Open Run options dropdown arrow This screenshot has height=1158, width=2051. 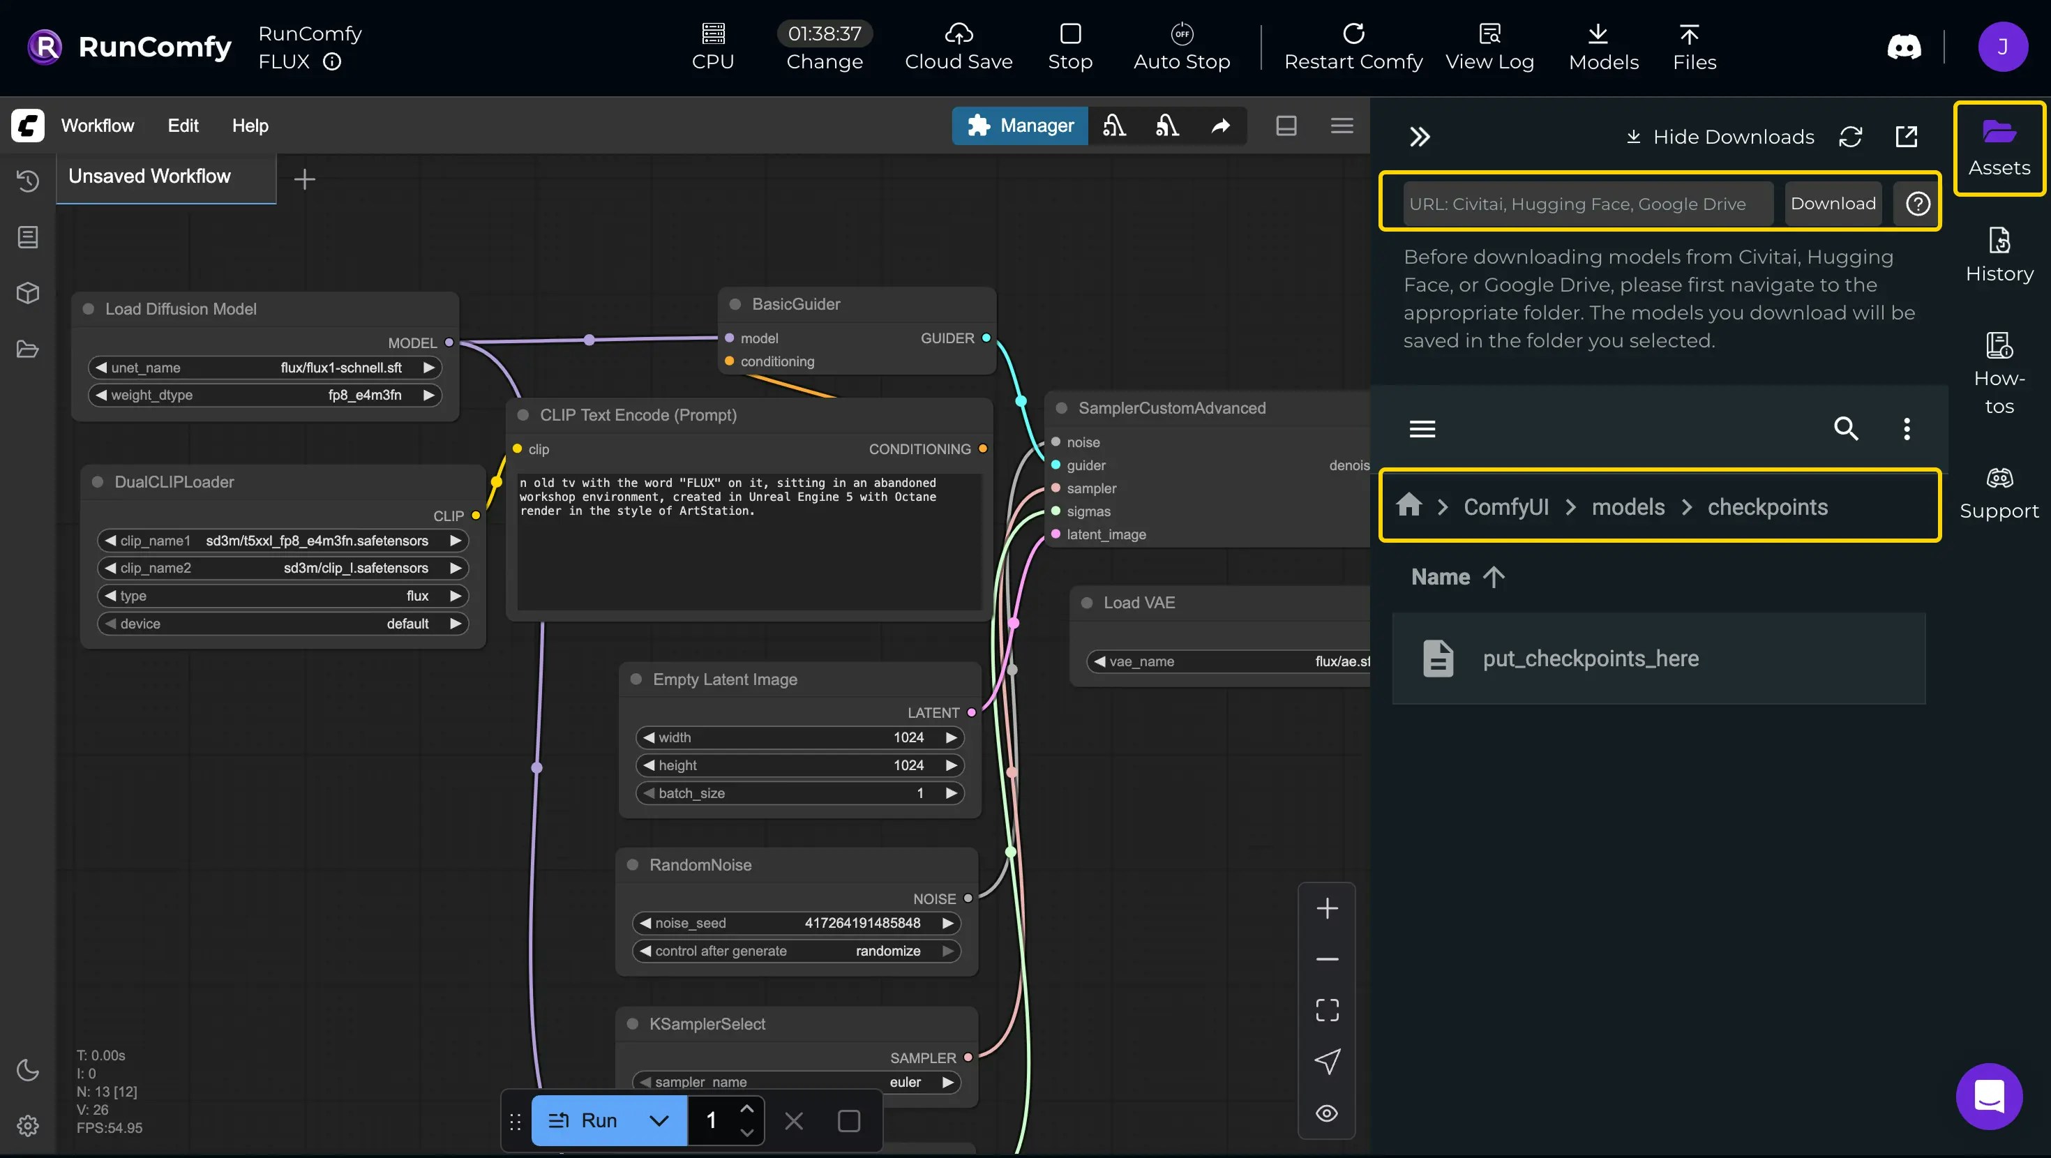[659, 1120]
